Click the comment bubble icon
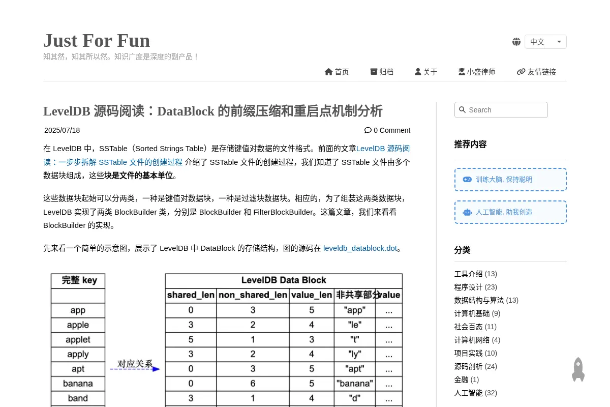Viewport: 610px width, 407px height. pyautogui.click(x=368, y=130)
